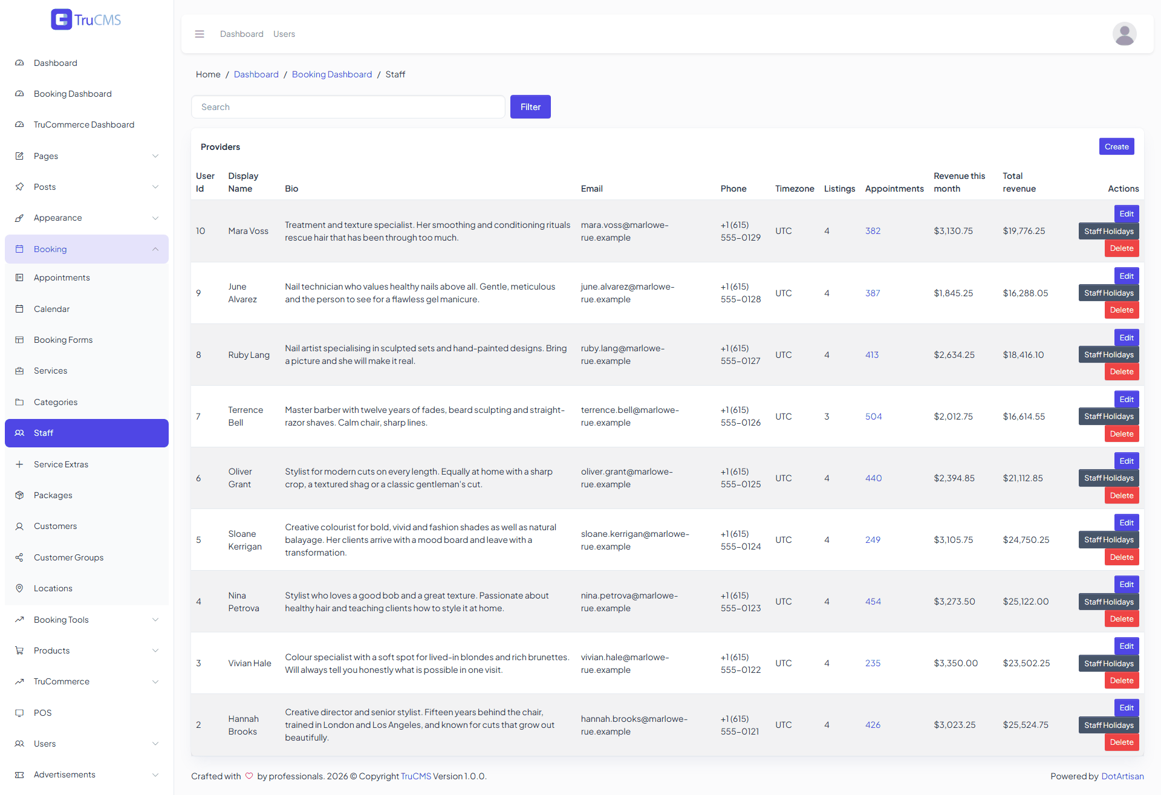Click the Search input field
The image size is (1161, 795).
coord(348,107)
